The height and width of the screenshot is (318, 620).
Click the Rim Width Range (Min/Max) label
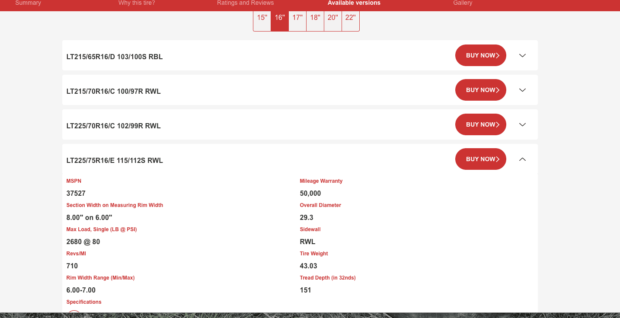(100, 278)
